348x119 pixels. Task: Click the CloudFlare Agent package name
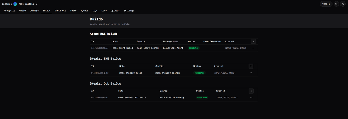173,48
